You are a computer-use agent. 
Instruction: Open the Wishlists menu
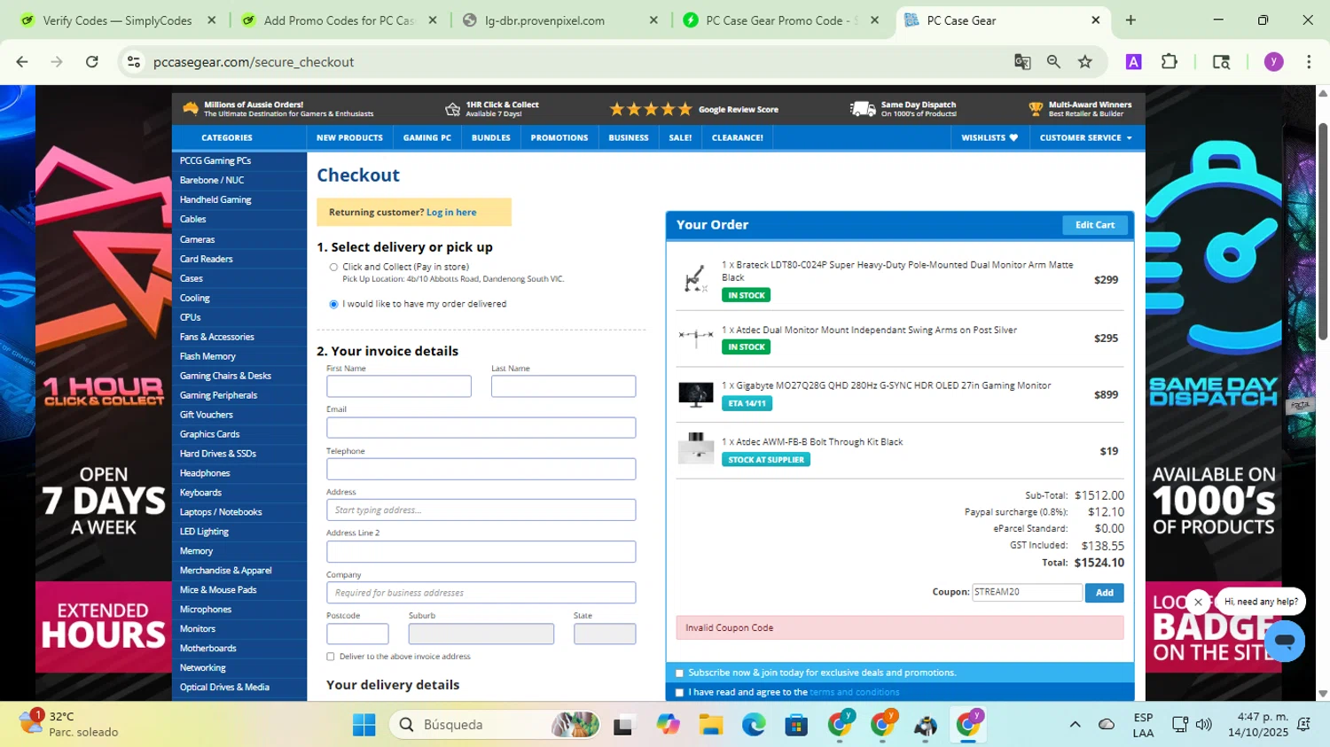(990, 137)
